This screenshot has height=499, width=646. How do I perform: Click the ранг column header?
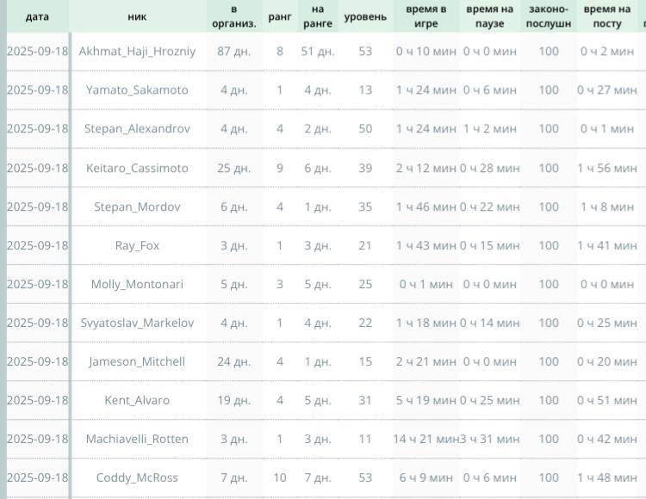tap(280, 16)
